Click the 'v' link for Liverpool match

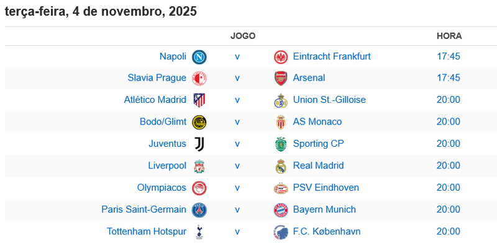coord(237,166)
